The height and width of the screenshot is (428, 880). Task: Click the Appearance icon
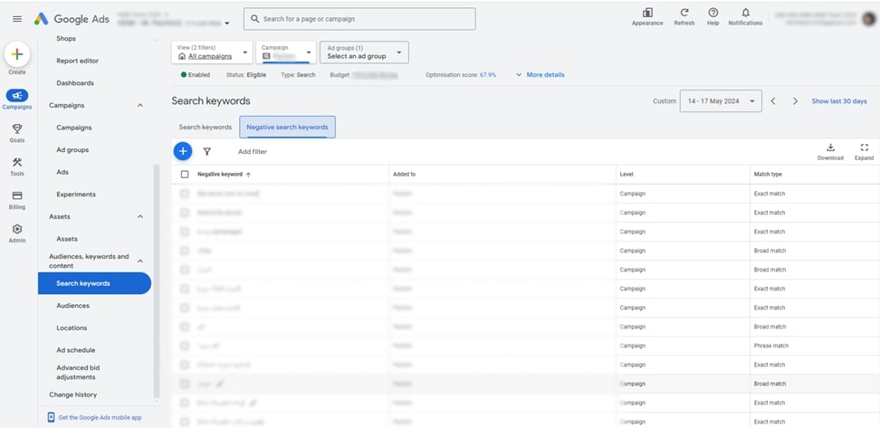coord(647,13)
